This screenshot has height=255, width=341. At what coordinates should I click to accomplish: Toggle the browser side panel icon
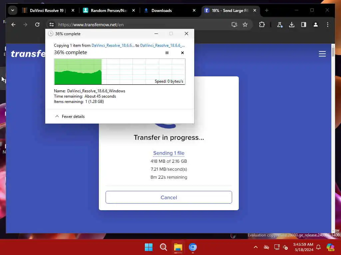[304, 25]
